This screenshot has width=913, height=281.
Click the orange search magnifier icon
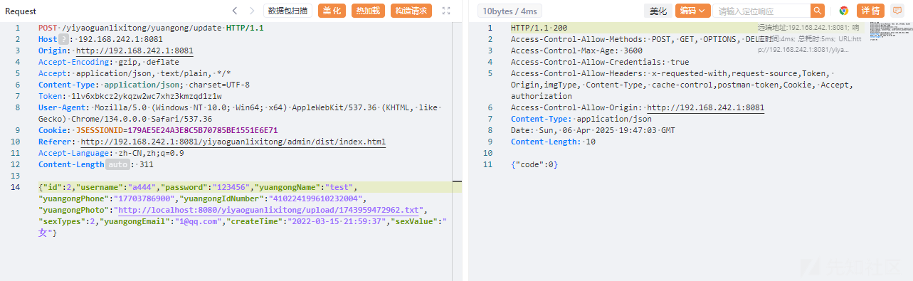(x=818, y=11)
